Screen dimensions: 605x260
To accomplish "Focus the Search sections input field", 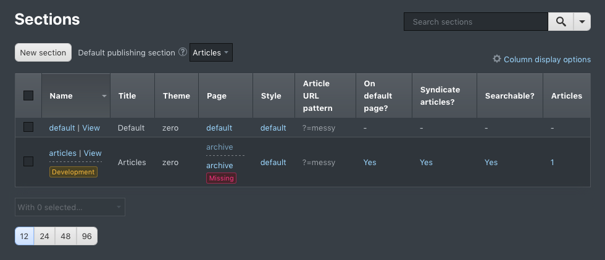I will pos(476,22).
